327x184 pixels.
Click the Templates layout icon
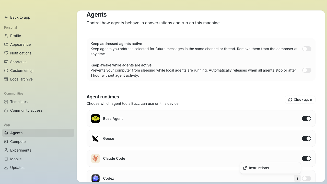6,102
